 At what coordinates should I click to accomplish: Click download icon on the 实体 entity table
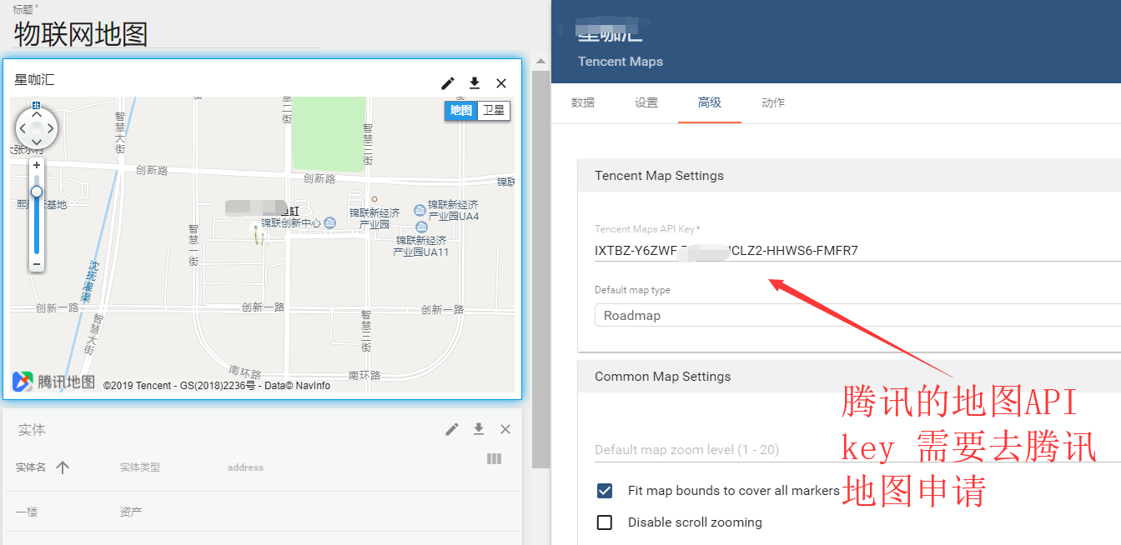click(478, 429)
